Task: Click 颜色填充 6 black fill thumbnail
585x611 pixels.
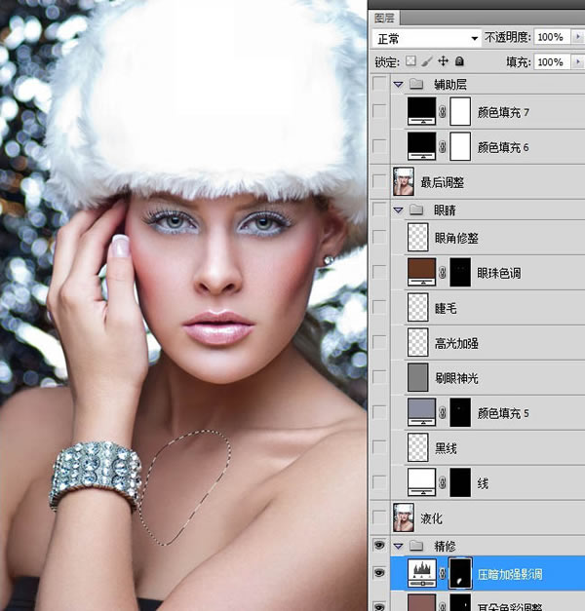Action: click(421, 146)
